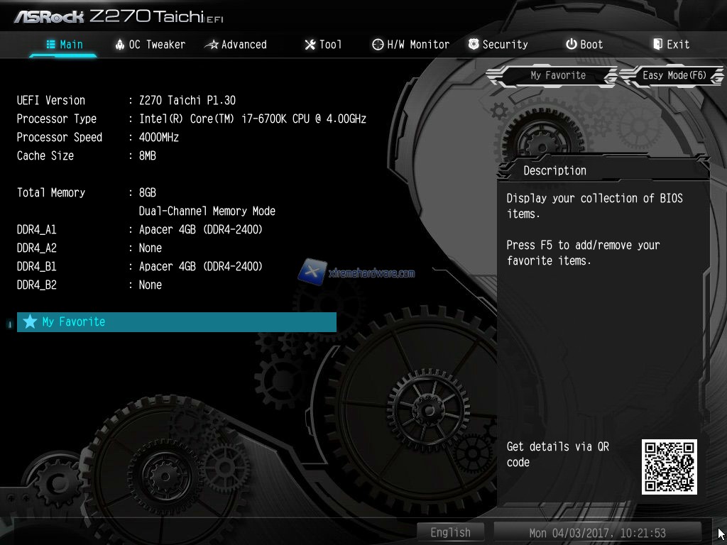The image size is (727, 545).
Task: Click the Main tab list icon
Action: pyautogui.click(x=50, y=44)
